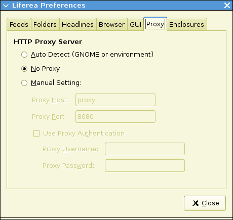The width and height of the screenshot is (233, 220).
Task: Enable Use Proxy Authentication checkbox
Action: coord(36,134)
